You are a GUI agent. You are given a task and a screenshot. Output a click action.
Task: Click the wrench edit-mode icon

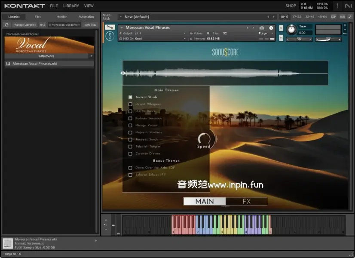[110, 28]
